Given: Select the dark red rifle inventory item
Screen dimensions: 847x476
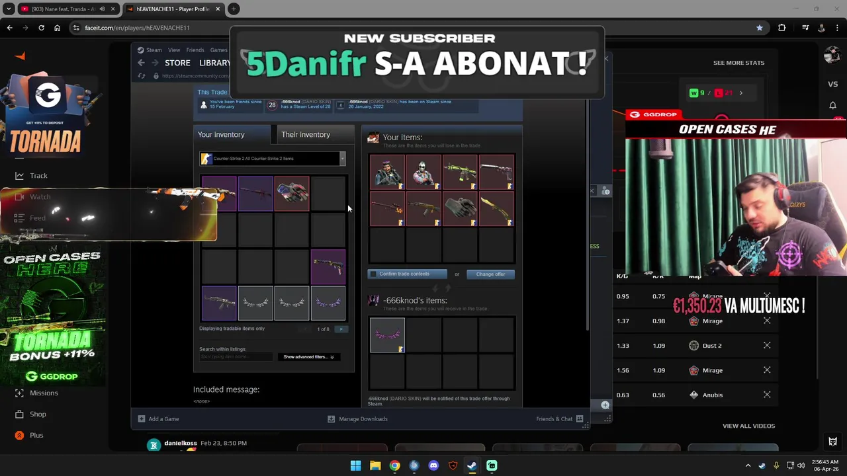Looking at the screenshot, I should tap(255, 193).
